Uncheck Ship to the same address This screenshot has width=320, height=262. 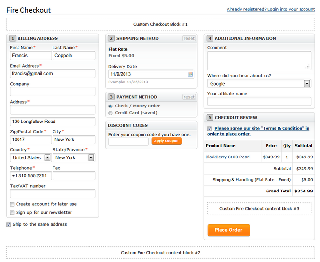(x=8, y=224)
